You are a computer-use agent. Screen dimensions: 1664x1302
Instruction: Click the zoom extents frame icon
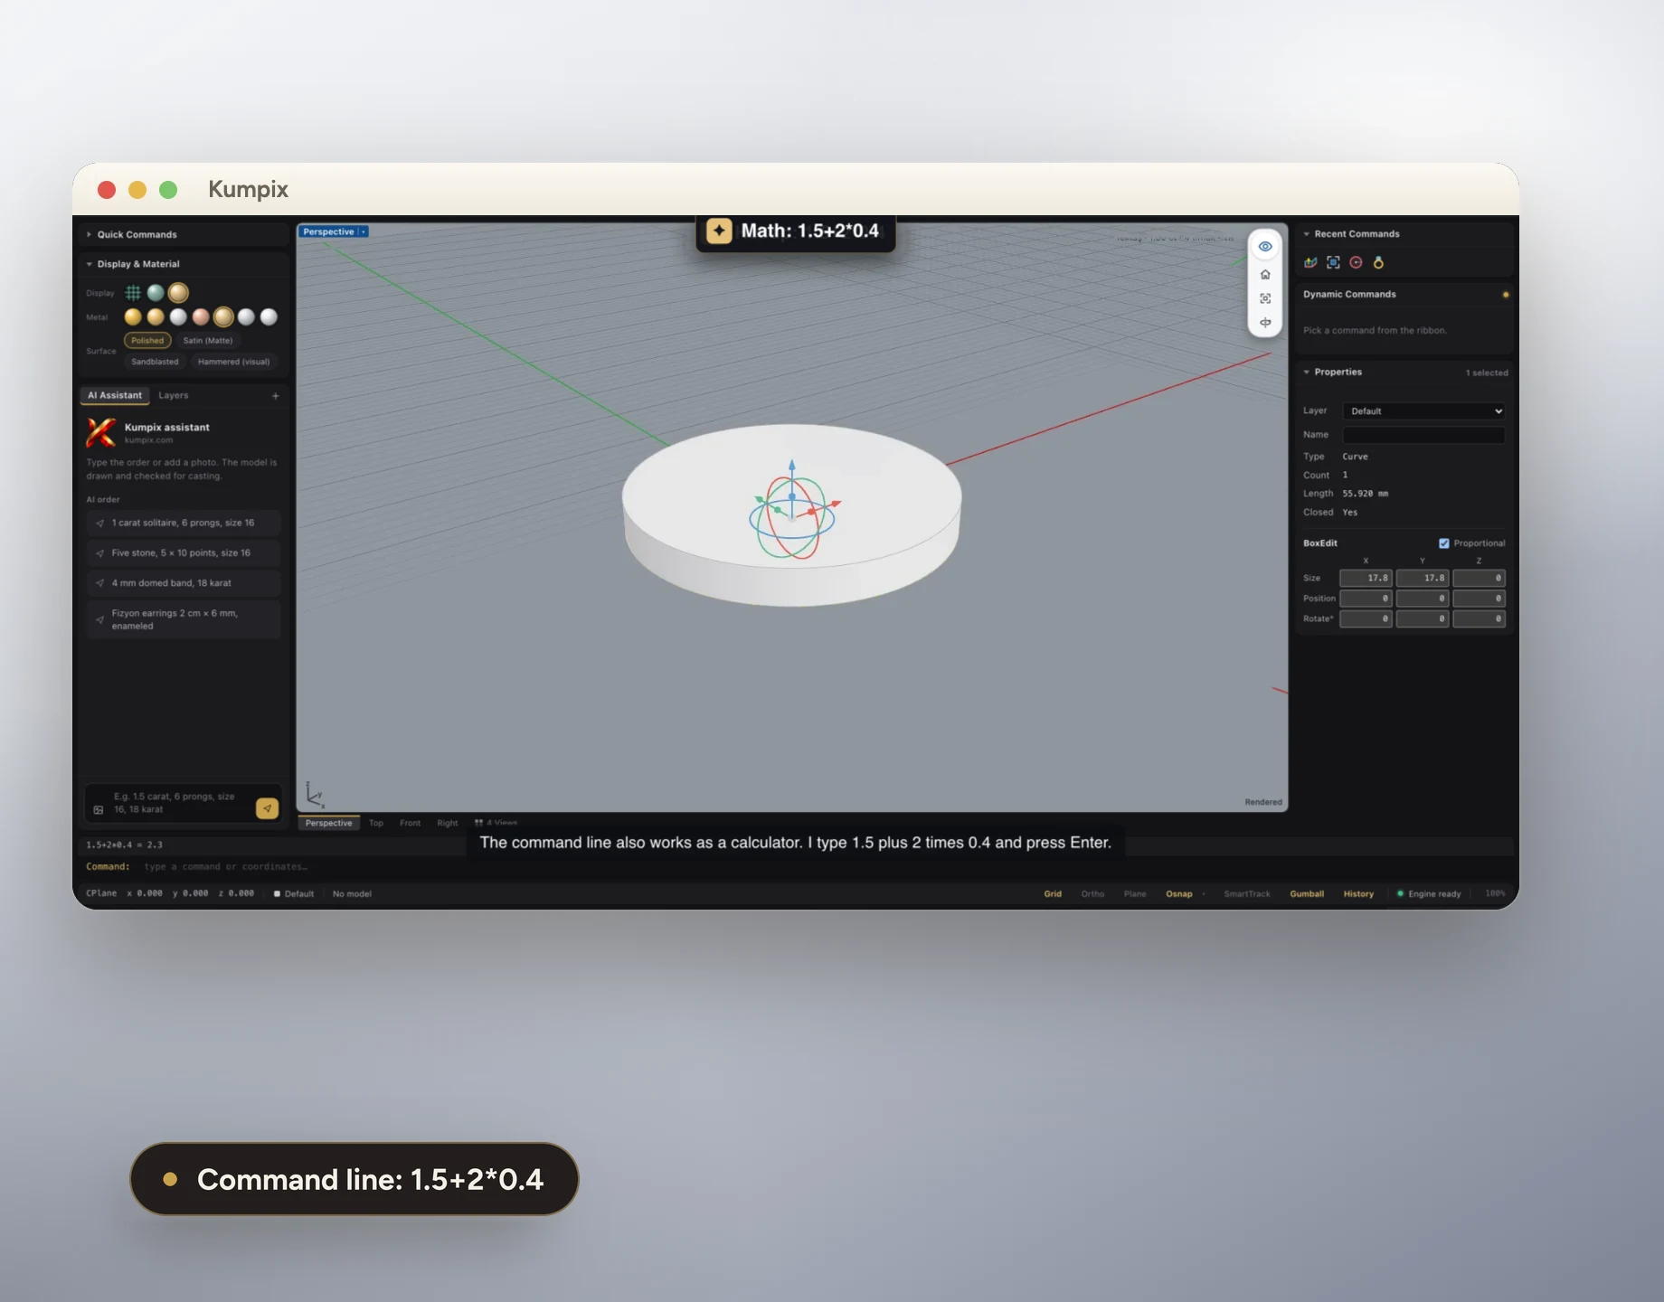coord(1265,298)
